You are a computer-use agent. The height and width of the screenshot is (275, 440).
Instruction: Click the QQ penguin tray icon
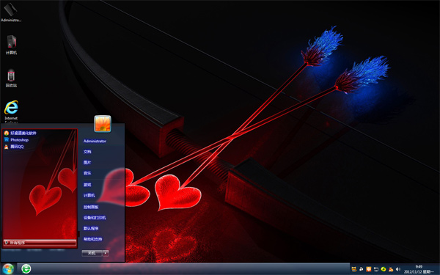click(x=391, y=269)
